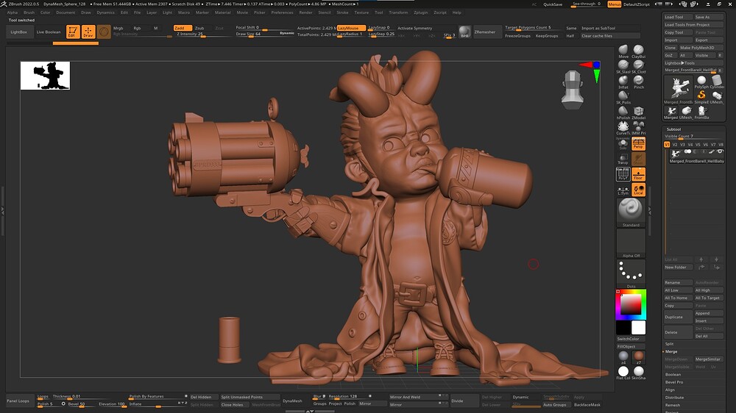Image resolution: width=736 pixels, height=413 pixels.
Task: Expand the Remesh section
Action: pos(672,405)
